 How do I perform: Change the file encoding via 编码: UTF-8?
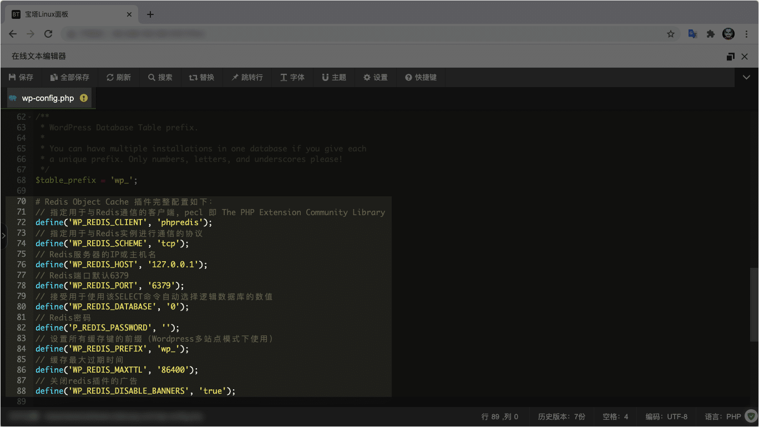pyautogui.click(x=666, y=416)
